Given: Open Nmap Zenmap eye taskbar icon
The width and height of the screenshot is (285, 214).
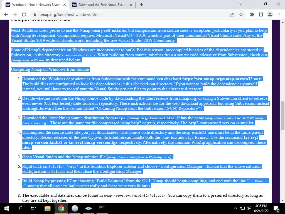Looking at the screenshot, I should (x=88, y=208).
